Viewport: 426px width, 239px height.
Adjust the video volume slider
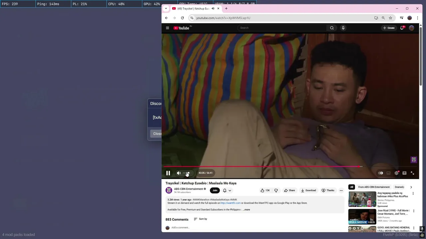187,173
